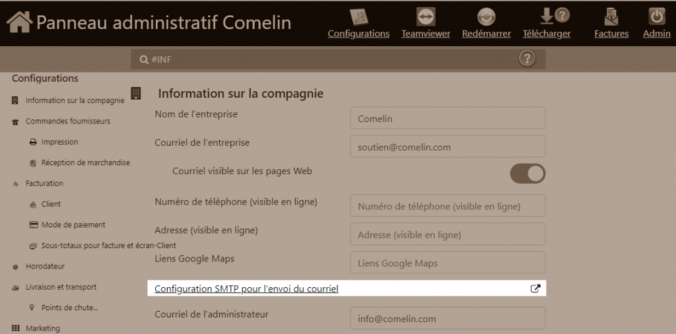Open external link icon for SMTP configuration
The image size is (676, 334).
click(535, 288)
